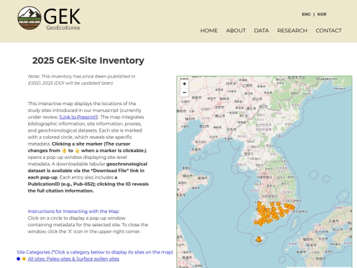The height and width of the screenshot is (268, 357).
Task: Switch language to KOR
Action: [x=322, y=15]
